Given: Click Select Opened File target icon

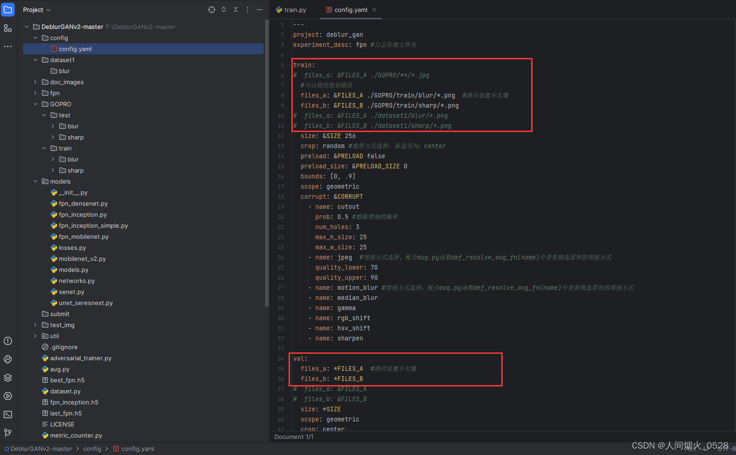Looking at the screenshot, I should coord(212,10).
